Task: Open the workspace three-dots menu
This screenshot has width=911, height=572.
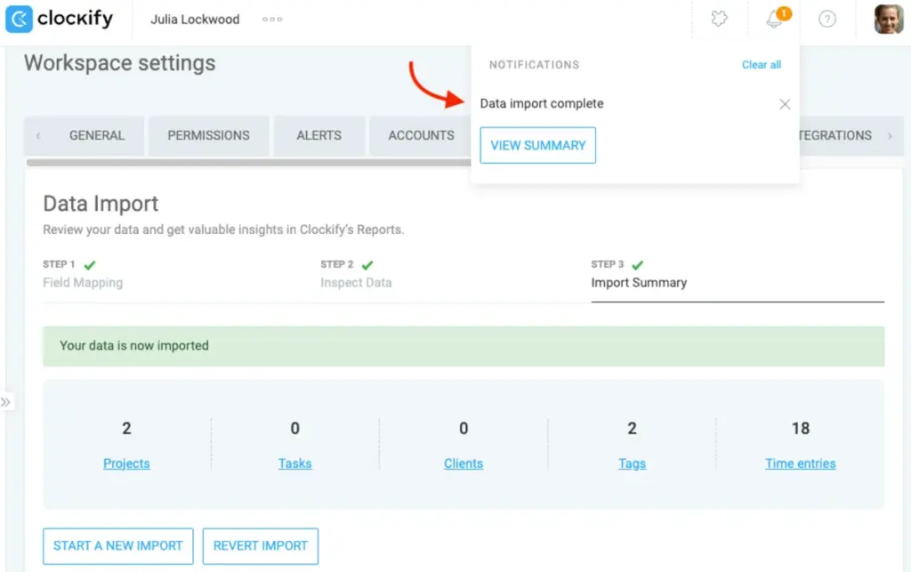Action: click(272, 20)
